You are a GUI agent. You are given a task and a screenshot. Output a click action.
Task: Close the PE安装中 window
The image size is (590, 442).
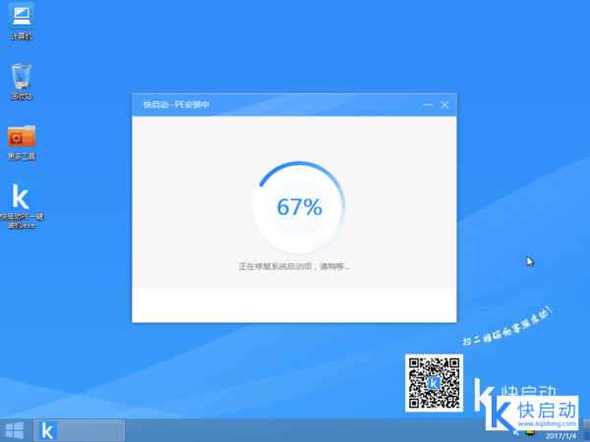tap(444, 105)
